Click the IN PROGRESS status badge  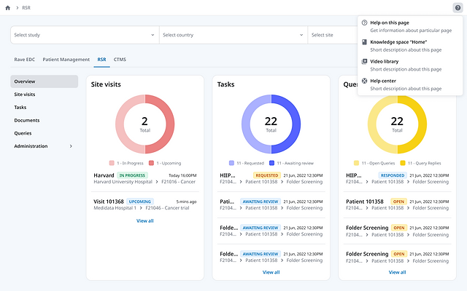(132, 175)
